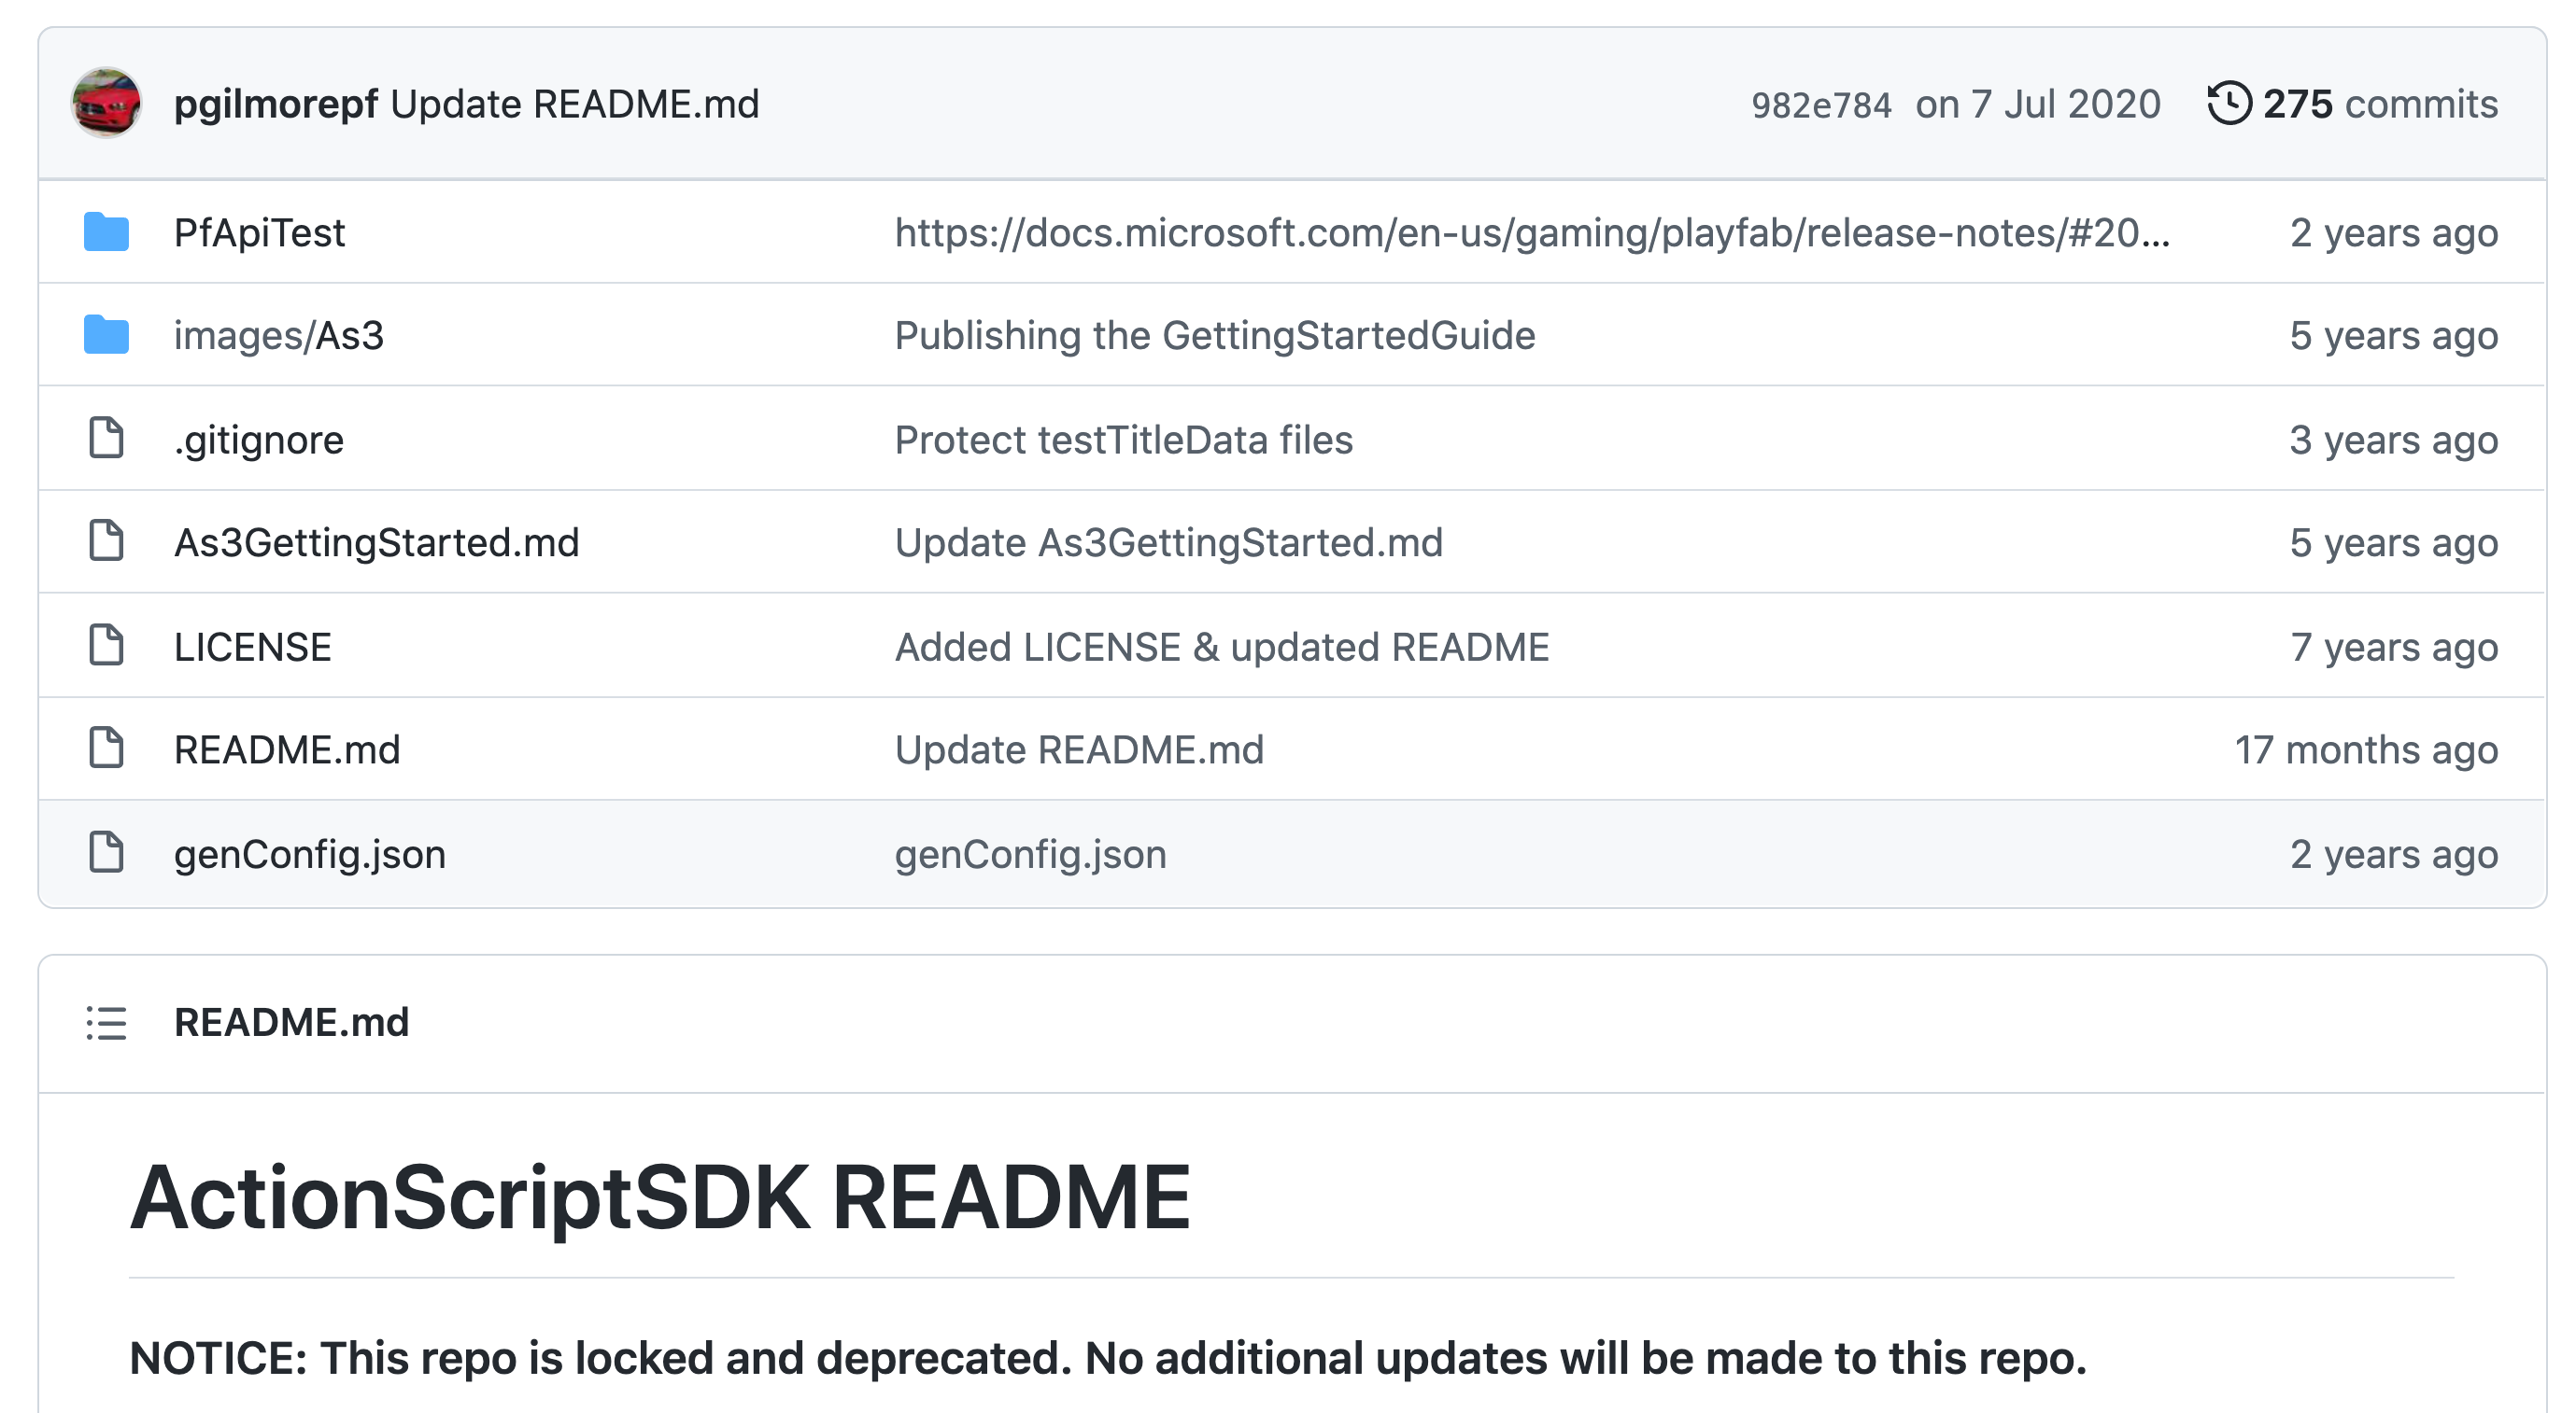
Task: Click the LICENSE file icon
Action: pyautogui.click(x=107, y=646)
